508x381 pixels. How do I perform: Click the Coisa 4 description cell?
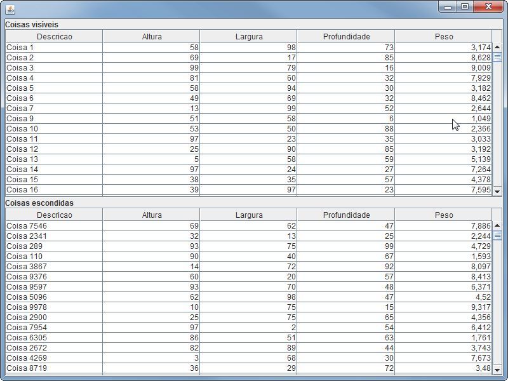coord(54,77)
